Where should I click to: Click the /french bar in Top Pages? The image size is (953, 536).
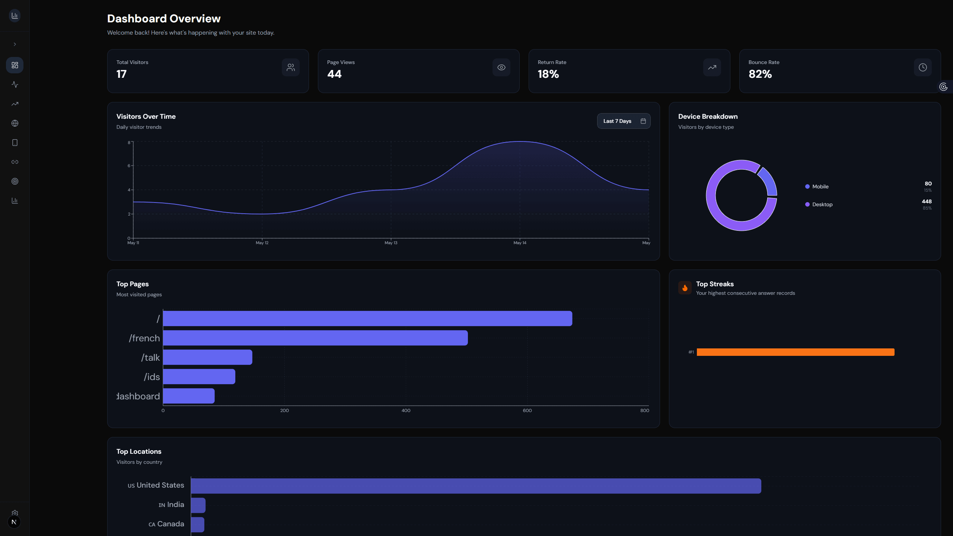pyautogui.click(x=315, y=338)
